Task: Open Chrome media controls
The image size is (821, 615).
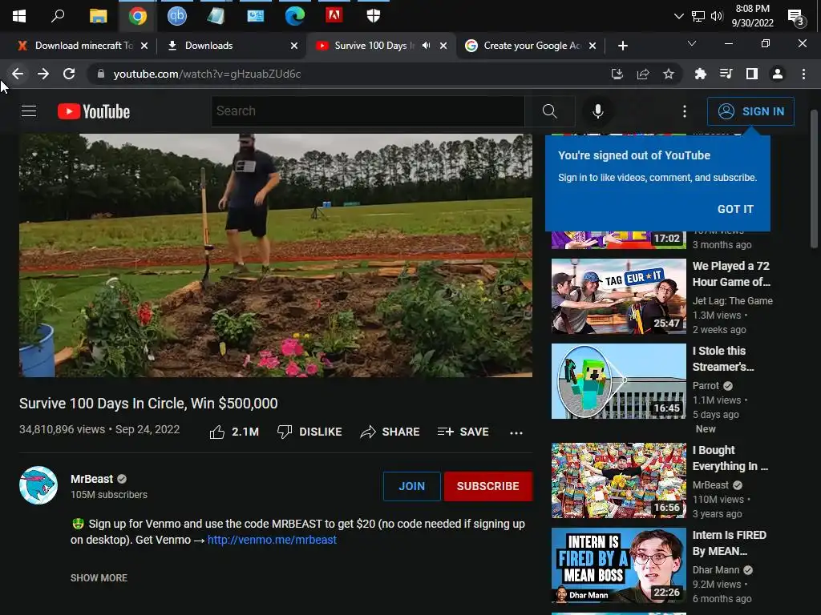Action: point(726,74)
